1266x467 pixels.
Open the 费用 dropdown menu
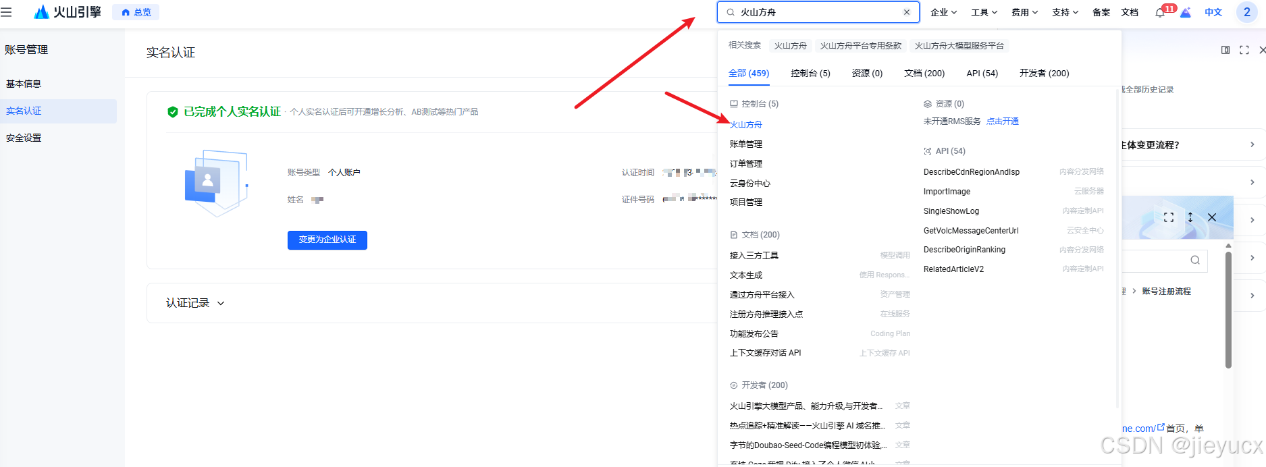(x=1024, y=12)
